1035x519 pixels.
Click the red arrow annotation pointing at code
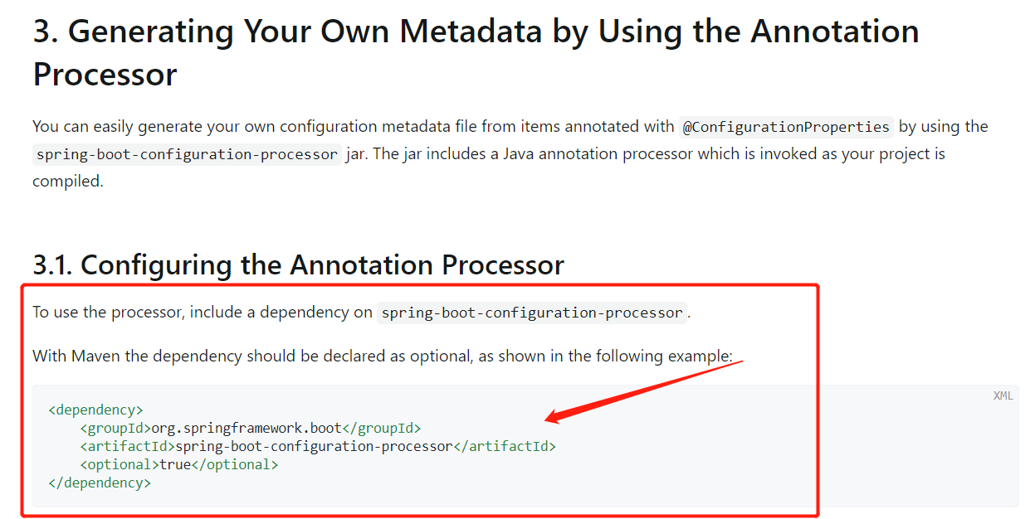pos(643,390)
